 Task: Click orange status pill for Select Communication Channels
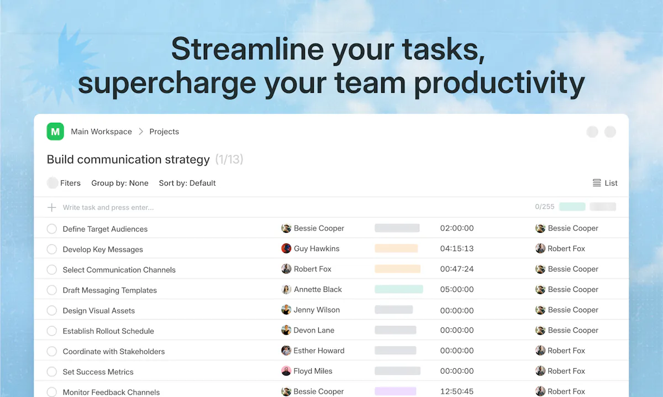pyautogui.click(x=397, y=269)
